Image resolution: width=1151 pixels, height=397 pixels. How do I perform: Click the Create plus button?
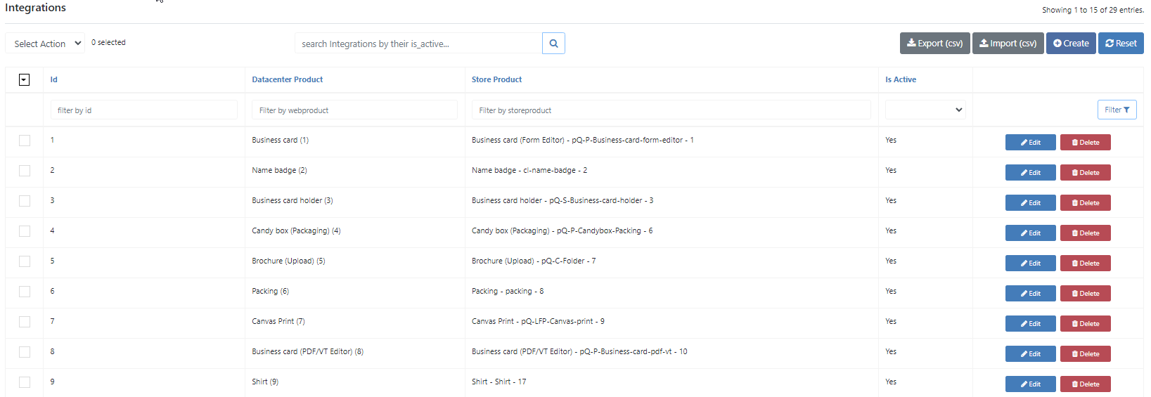pos(1070,44)
